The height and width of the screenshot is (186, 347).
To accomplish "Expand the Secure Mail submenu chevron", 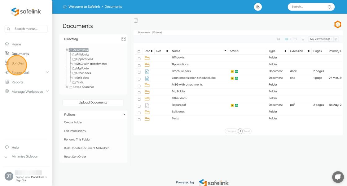I will [47, 72].
